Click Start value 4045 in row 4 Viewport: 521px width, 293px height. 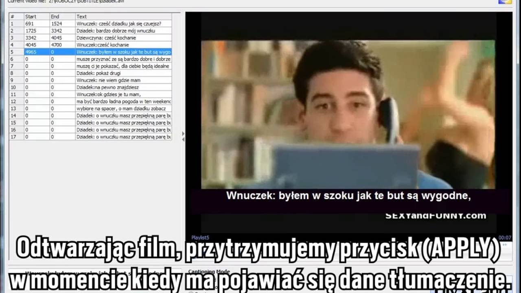pyautogui.click(x=31, y=45)
